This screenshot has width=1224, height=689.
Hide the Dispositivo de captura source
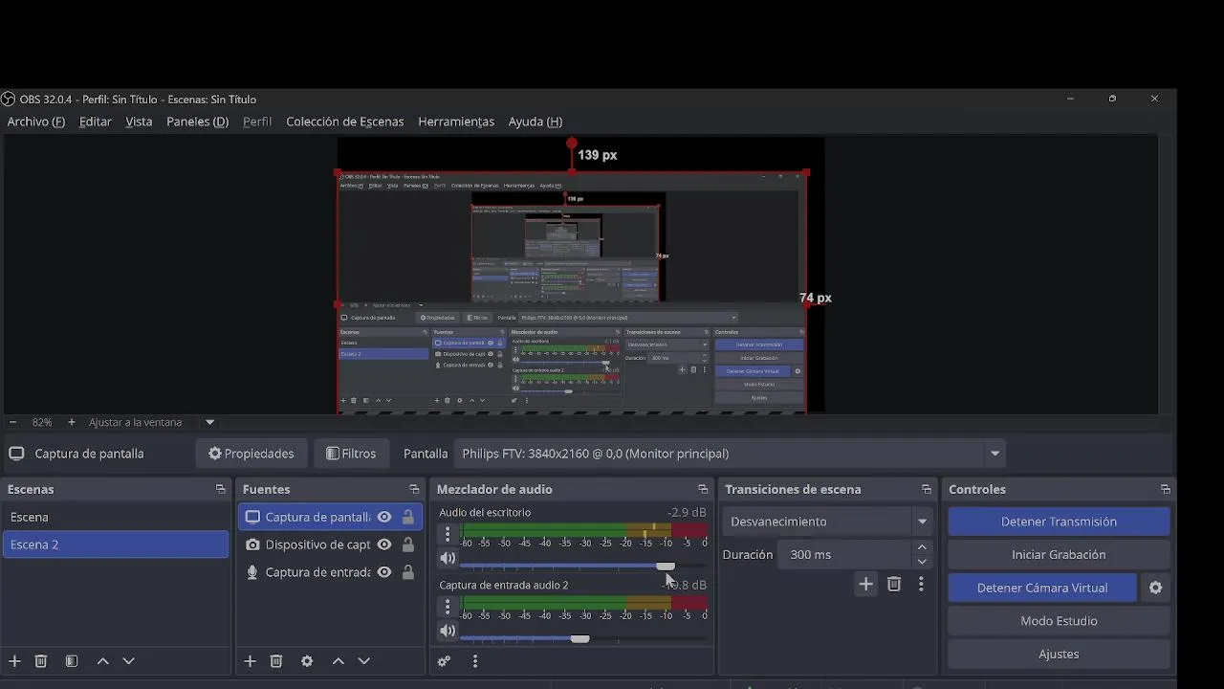[x=384, y=545]
